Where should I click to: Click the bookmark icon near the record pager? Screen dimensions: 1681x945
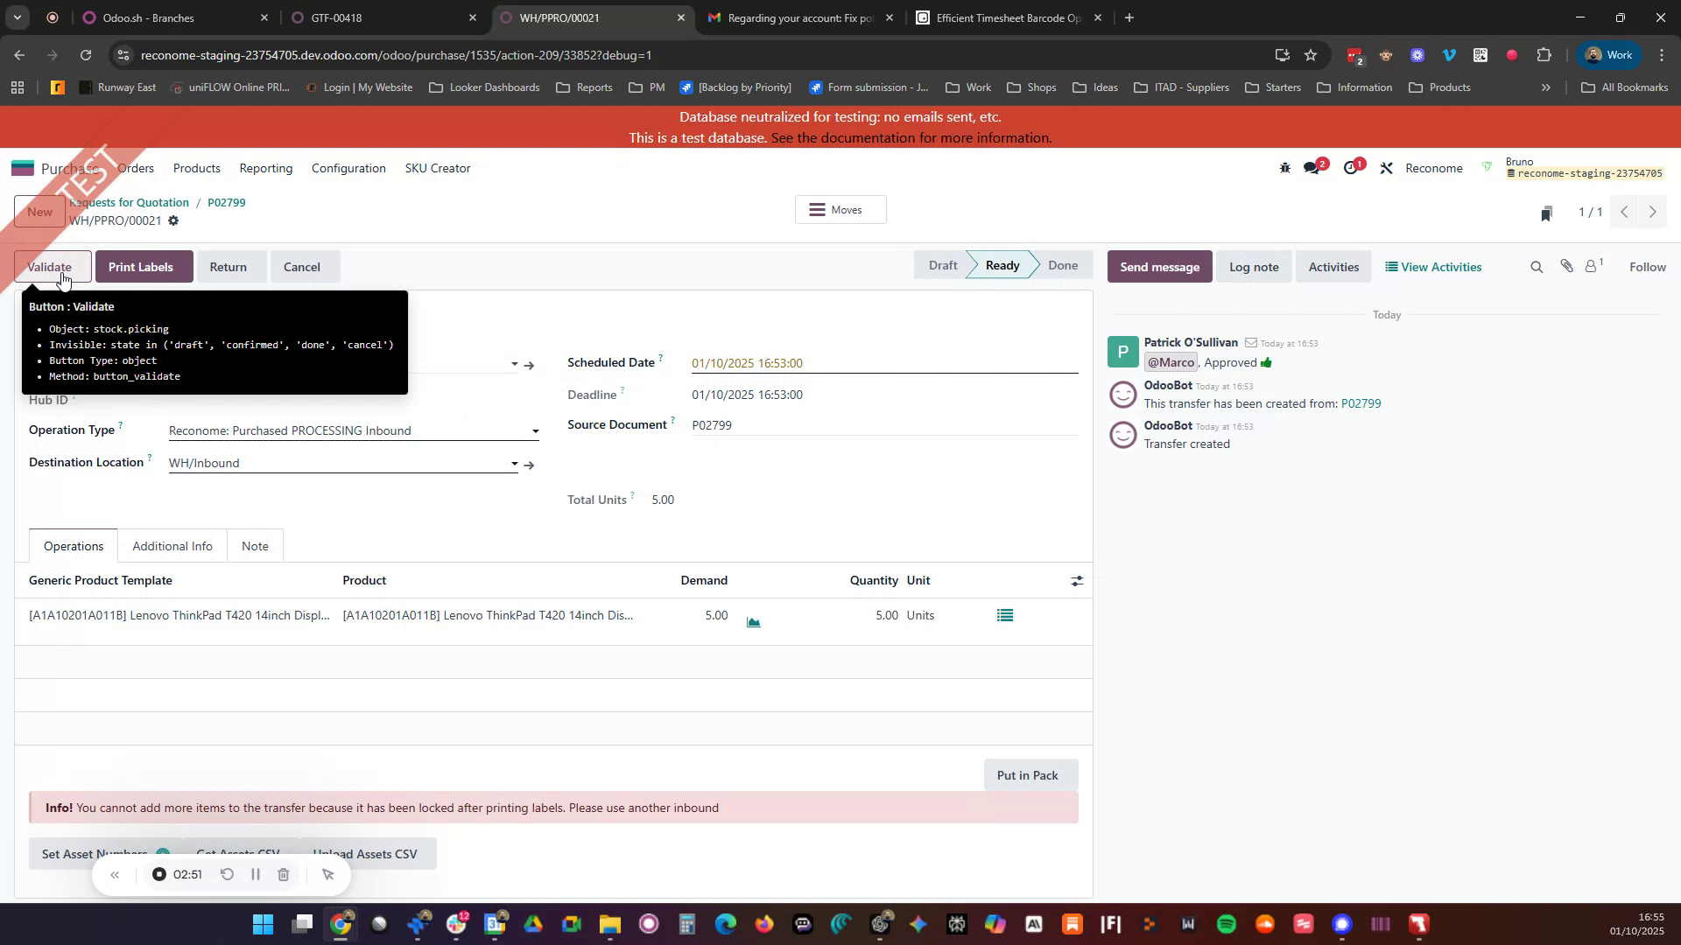coord(1546,213)
